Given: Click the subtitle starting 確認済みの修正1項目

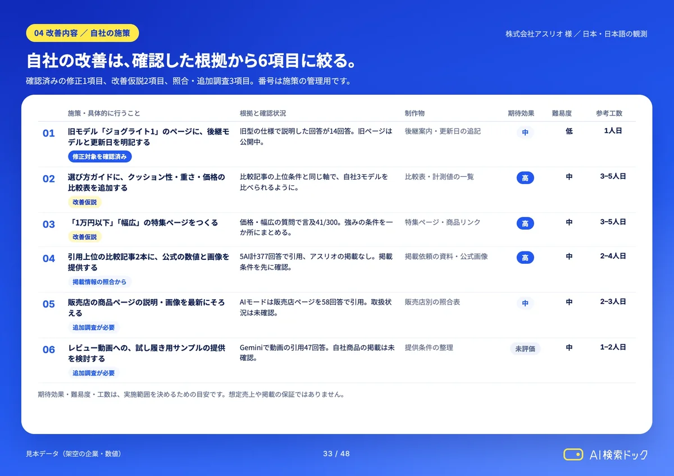Looking at the screenshot, I should pyautogui.click(x=188, y=81).
